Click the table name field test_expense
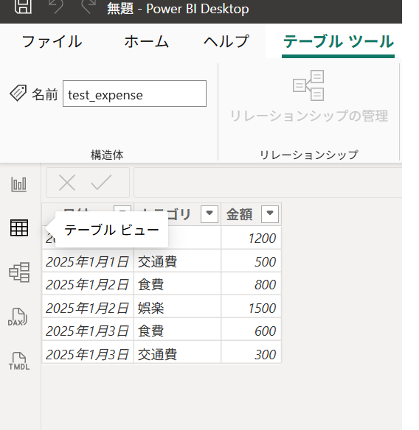Screen dimensions: 419x430 (x=135, y=94)
